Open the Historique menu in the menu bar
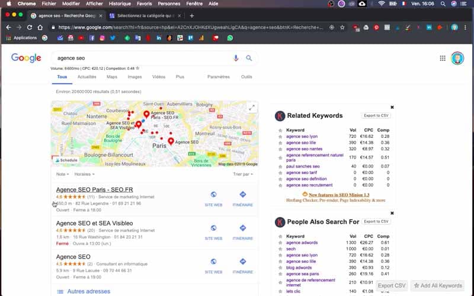Viewport: 474px width, 296px height. click(120, 4)
